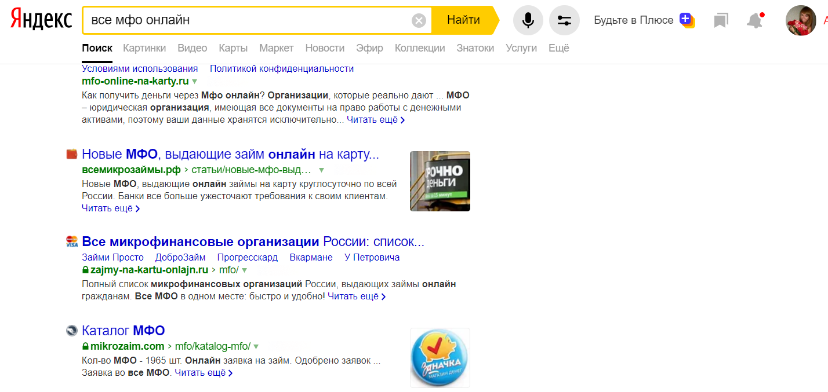The width and height of the screenshot is (828, 392).
Task: Open the 'ДоброЗайм' sitelink
Action: [x=180, y=257]
